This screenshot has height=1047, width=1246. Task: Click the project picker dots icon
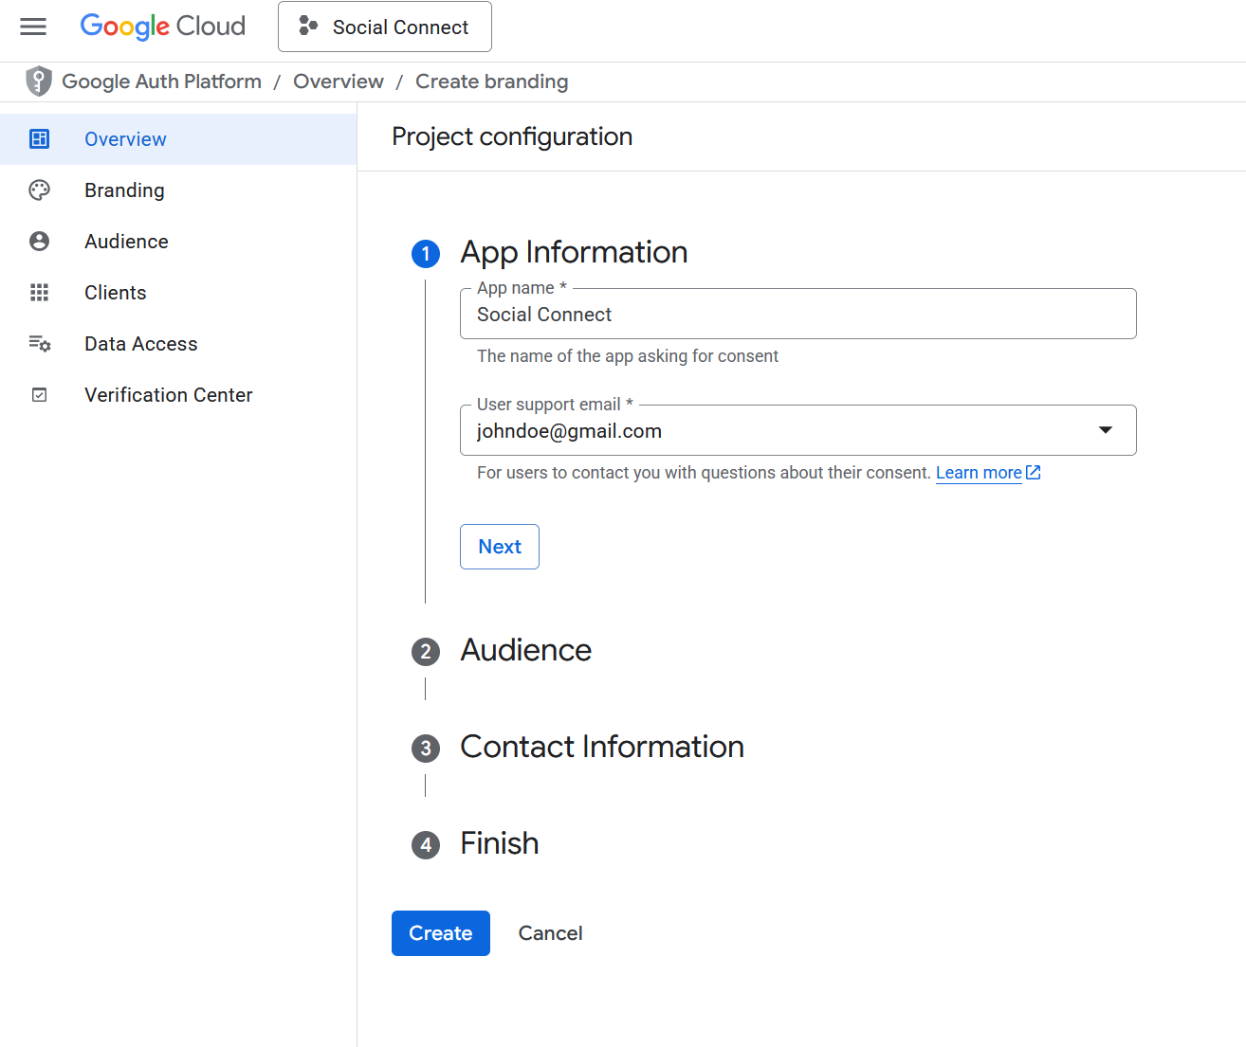308,27
